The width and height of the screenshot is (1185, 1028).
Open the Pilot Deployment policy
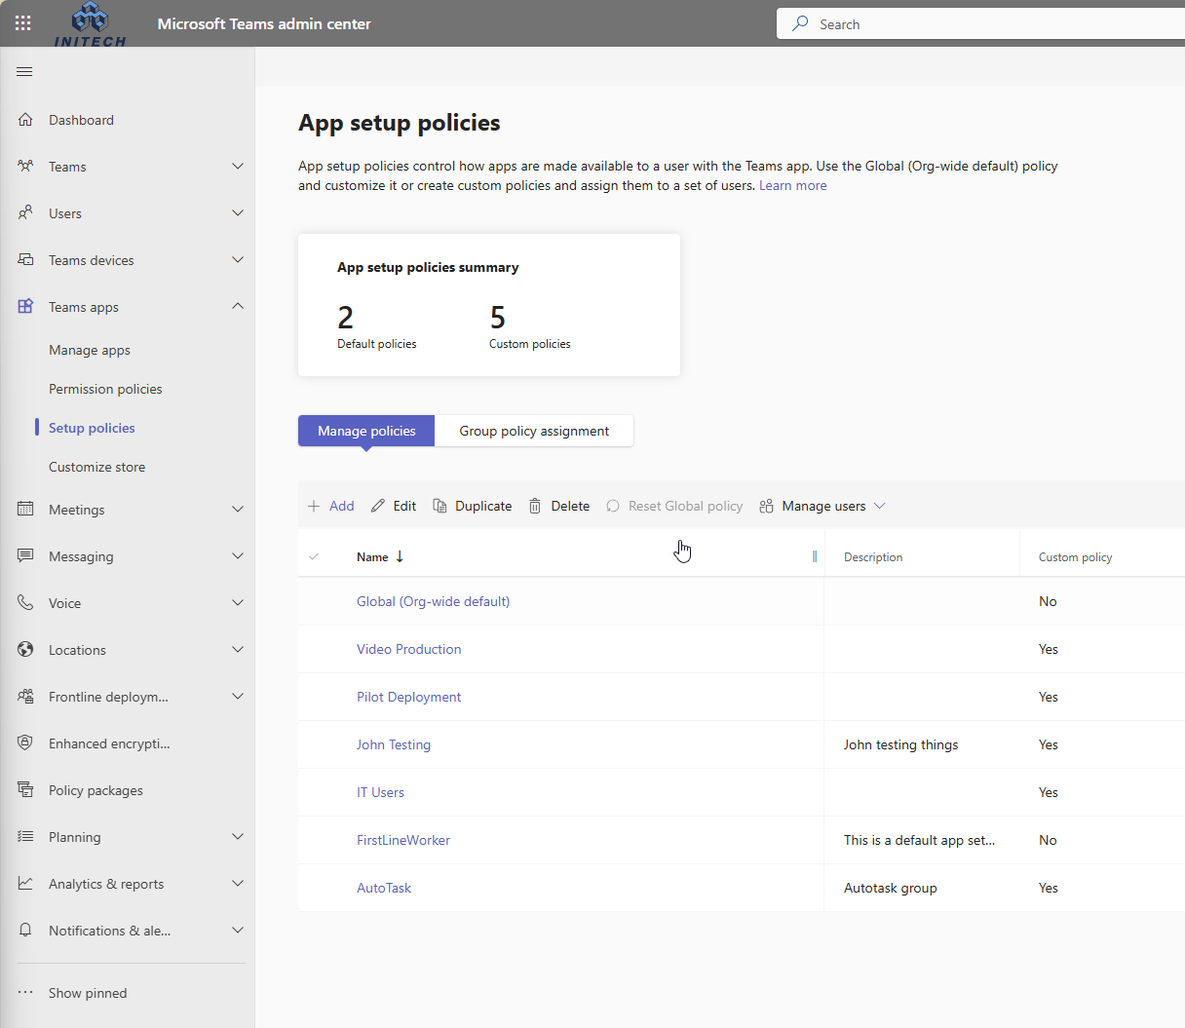(409, 697)
